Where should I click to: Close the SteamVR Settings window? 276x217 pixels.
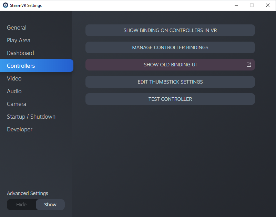[267, 6]
